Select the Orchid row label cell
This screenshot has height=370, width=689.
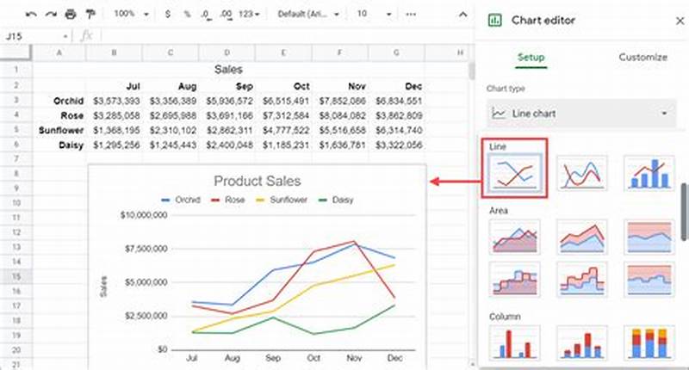coord(59,101)
